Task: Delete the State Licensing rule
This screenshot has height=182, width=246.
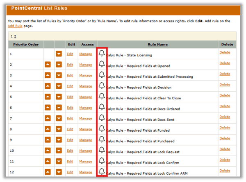Action: (225, 52)
